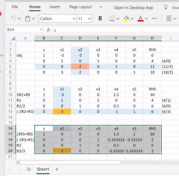Click the orange pivot cell with 2
The image size is (179, 176).
[x=80, y=67]
